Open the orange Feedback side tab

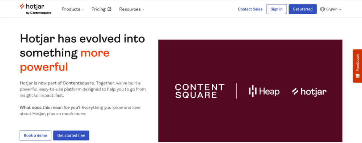pos(357,66)
